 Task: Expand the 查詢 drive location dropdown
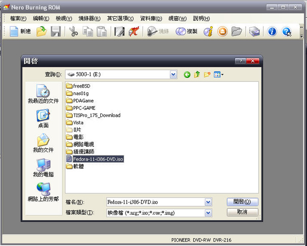click(x=173, y=75)
